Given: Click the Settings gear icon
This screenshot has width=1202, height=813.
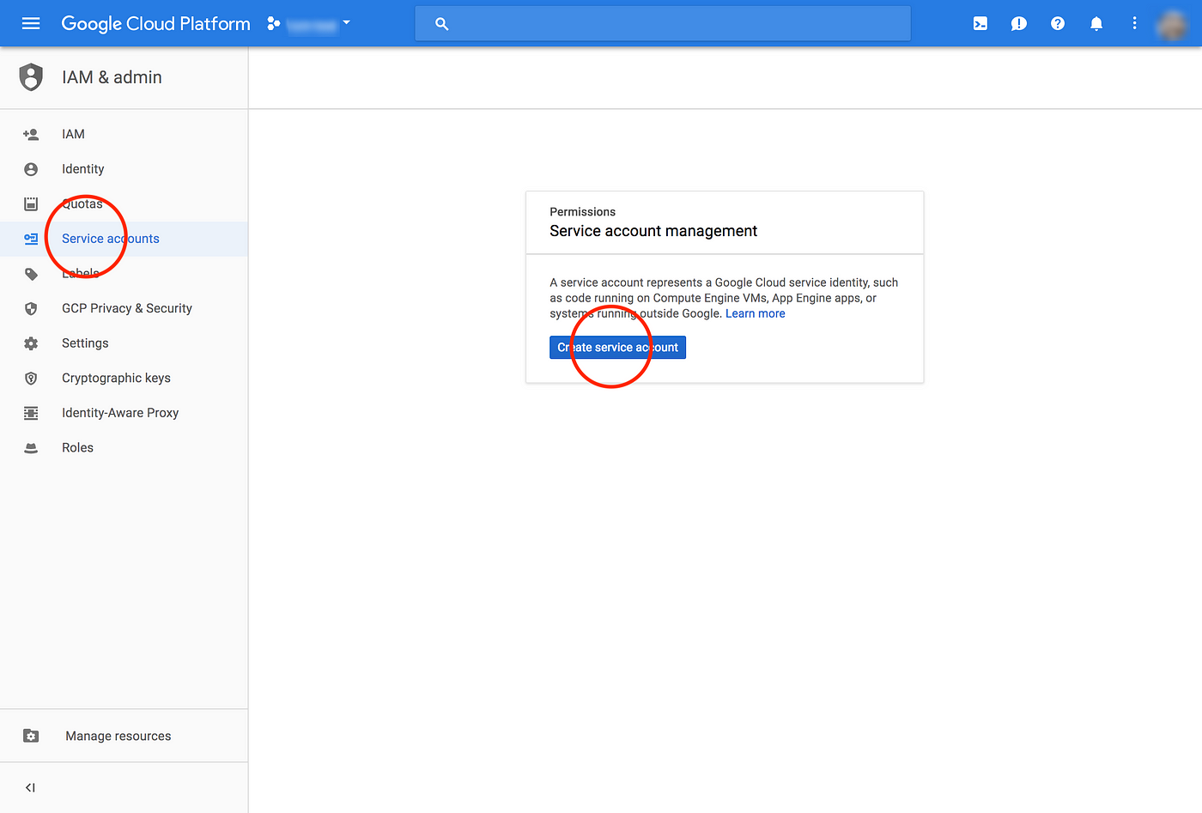Looking at the screenshot, I should point(31,343).
